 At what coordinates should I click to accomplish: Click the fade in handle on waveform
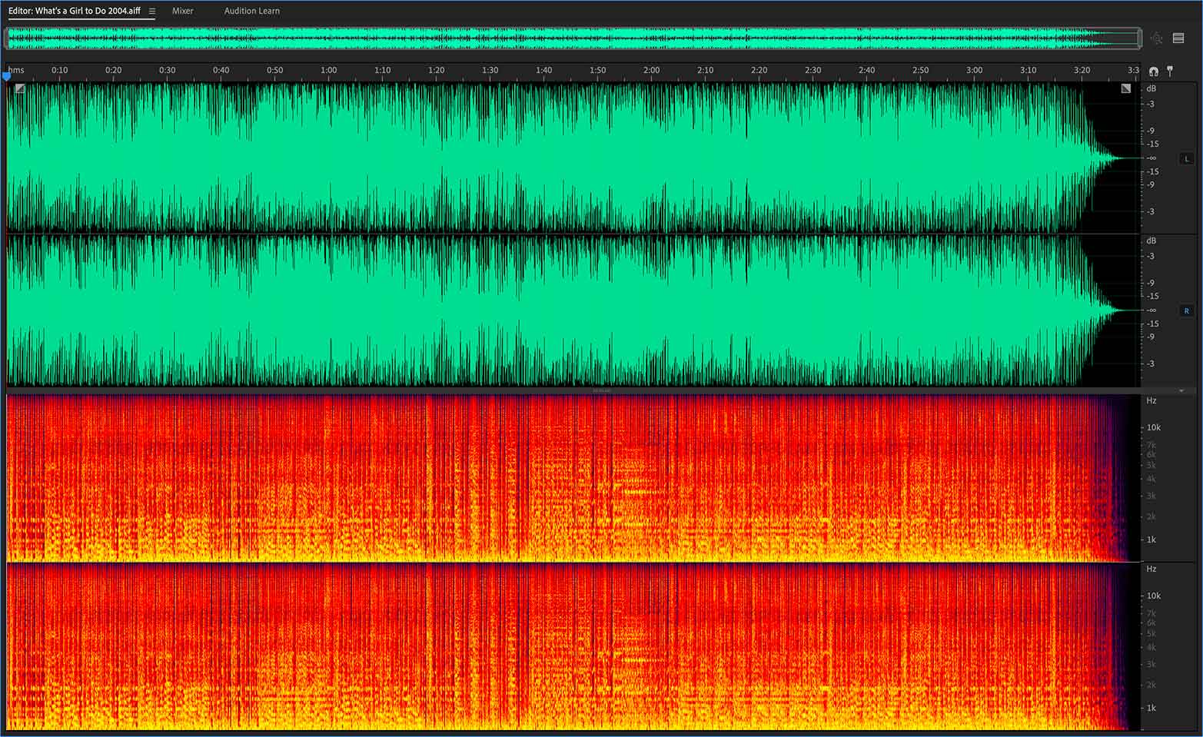[x=20, y=89]
